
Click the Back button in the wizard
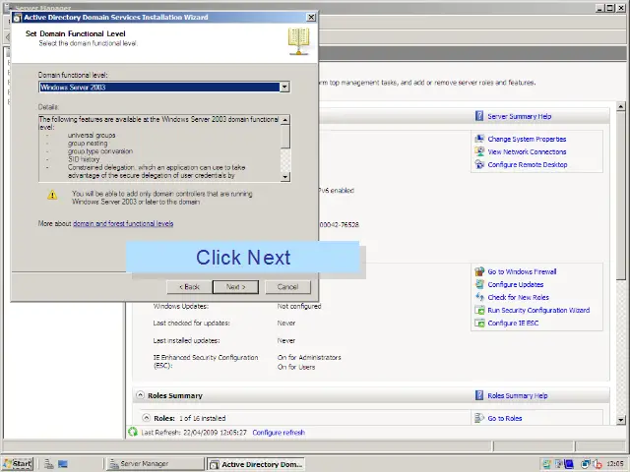pyautogui.click(x=189, y=287)
